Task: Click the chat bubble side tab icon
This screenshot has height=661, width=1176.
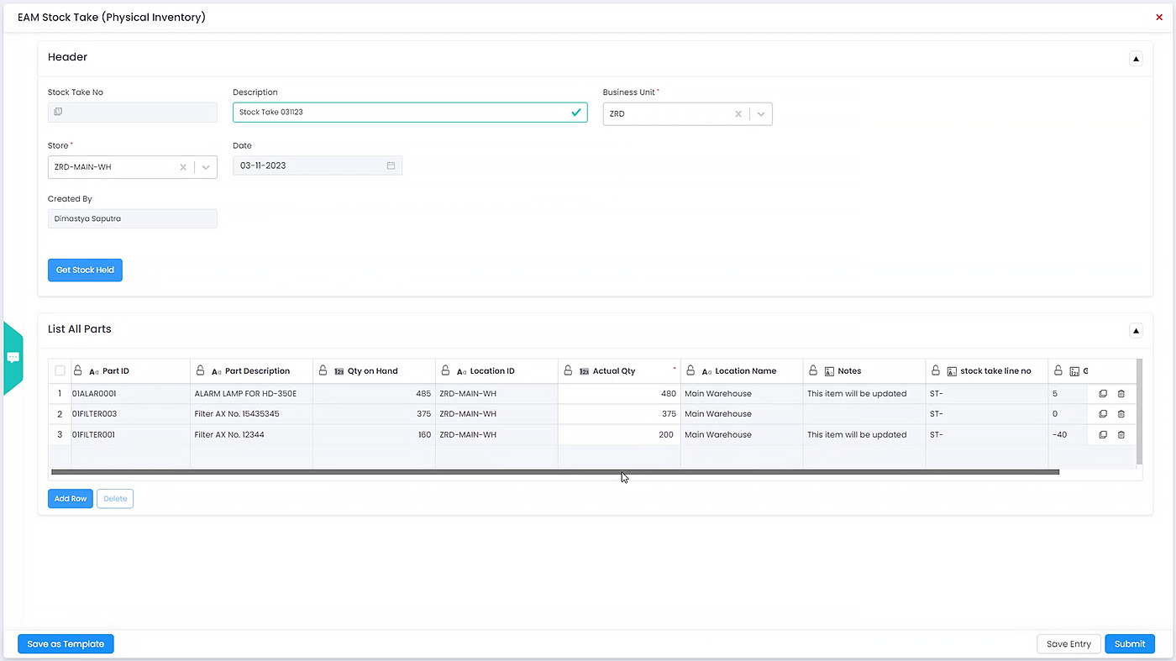Action: coord(13,358)
